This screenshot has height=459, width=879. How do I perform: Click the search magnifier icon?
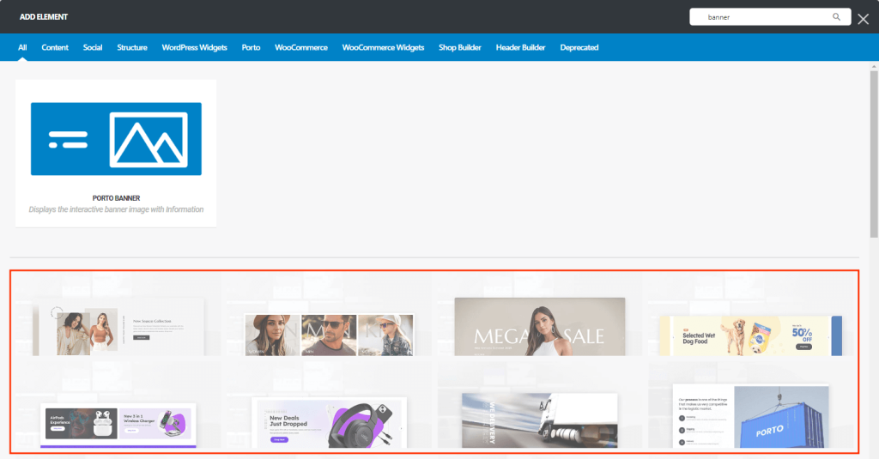coord(836,16)
